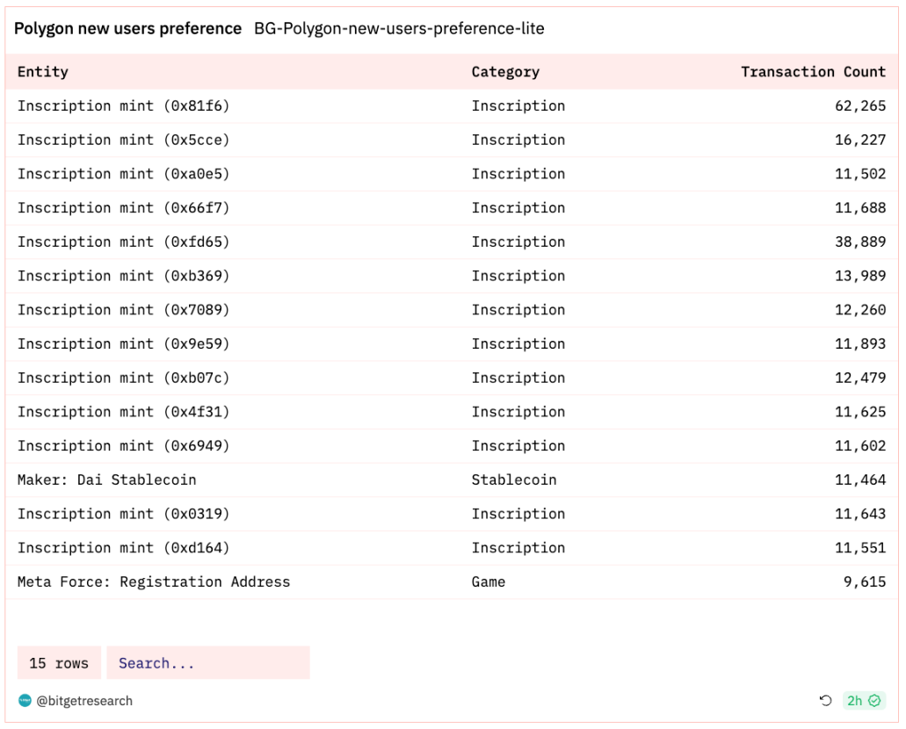The width and height of the screenshot is (906, 729).
Task: Click the Polygon new users preference title
Action: point(127,28)
